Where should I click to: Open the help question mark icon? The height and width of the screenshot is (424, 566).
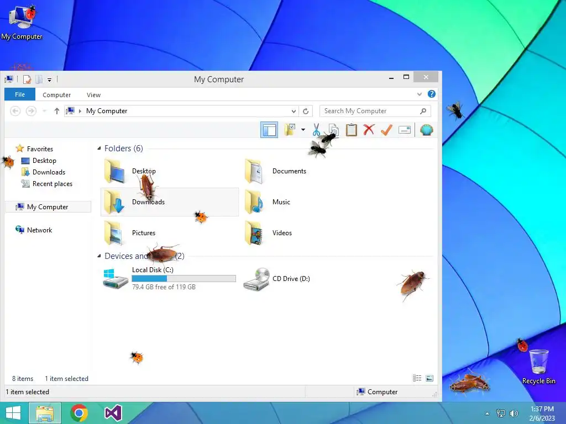point(431,94)
